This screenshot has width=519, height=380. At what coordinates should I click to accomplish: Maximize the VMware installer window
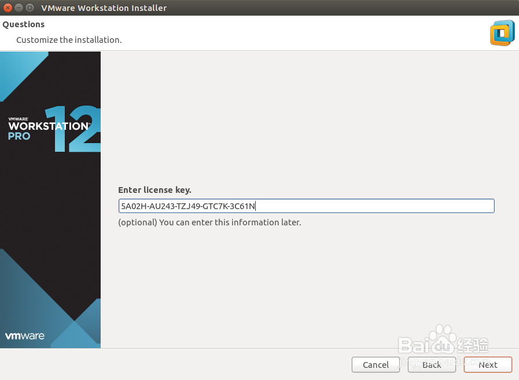[30, 8]
